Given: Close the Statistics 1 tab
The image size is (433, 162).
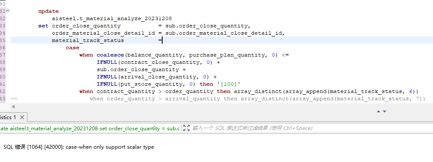Looking at the screenshot, I should [22, 117].
